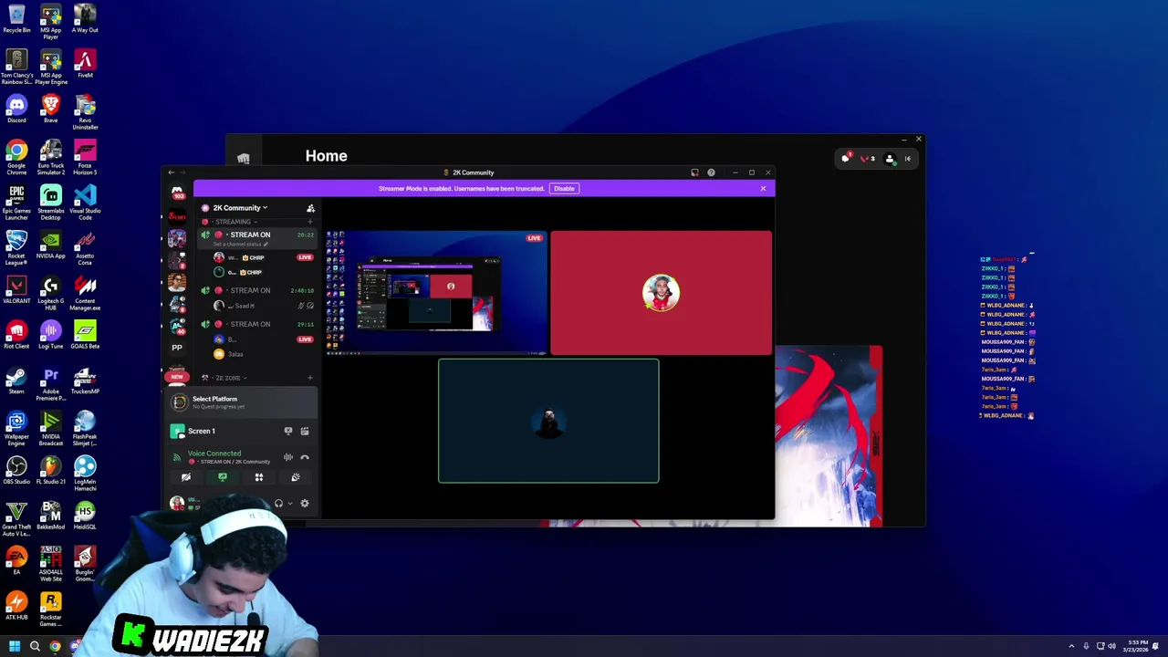Open volume control in system tray
The width and height of the screenshot is (1168, 657).
pyautogui.click(x=1111, y=646)
